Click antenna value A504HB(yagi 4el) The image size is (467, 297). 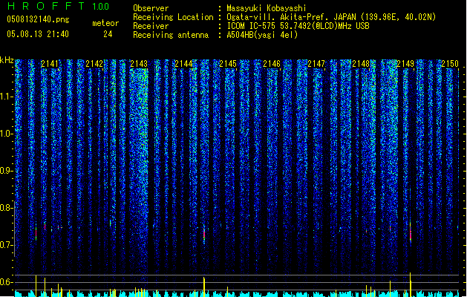point(262,35)
